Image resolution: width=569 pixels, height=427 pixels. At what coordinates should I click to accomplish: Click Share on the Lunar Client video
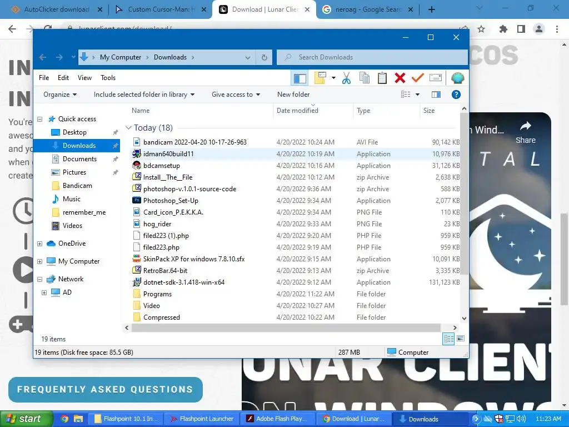(526, 133)
